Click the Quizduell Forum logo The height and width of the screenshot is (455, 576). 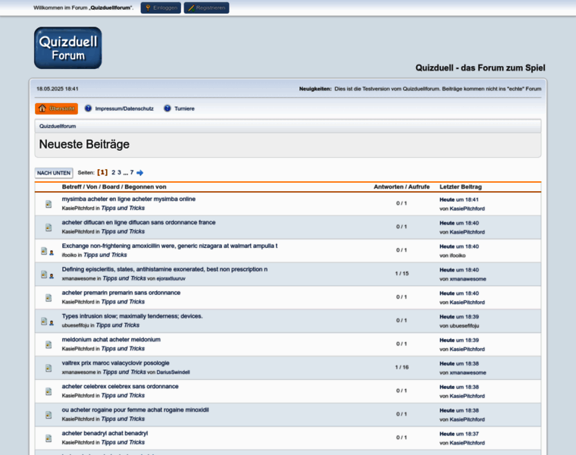[68, 48]
